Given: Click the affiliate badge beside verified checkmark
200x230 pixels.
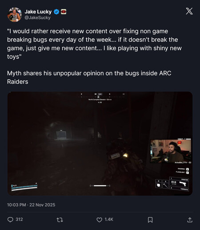Looking at the screenshot, I should pyautogui.click(x=64, y=12).
